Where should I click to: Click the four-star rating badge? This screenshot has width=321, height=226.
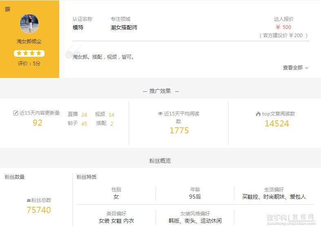pyautogui.click(x=29, y=53)
